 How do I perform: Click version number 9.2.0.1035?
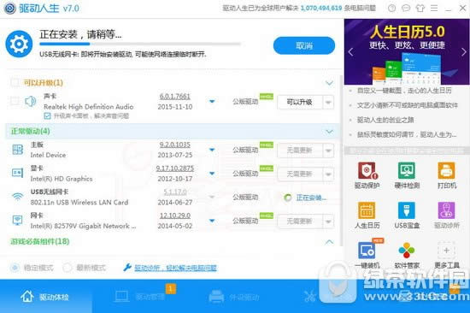tap(174, 145)
